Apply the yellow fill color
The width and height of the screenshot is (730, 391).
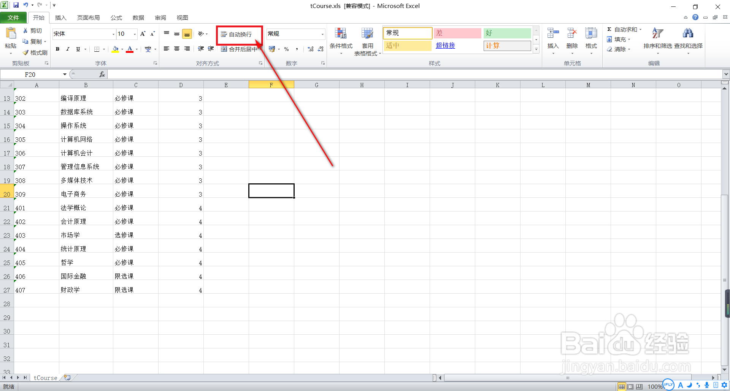coord(116,49)
